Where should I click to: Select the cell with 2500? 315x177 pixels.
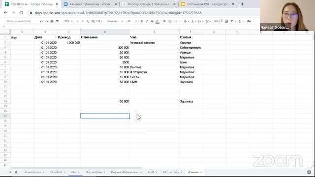point(105,62)
